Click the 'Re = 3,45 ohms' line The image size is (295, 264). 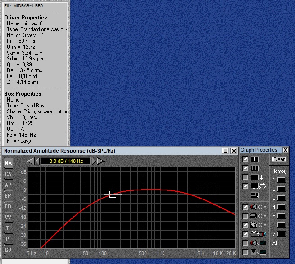click(24, 70)
